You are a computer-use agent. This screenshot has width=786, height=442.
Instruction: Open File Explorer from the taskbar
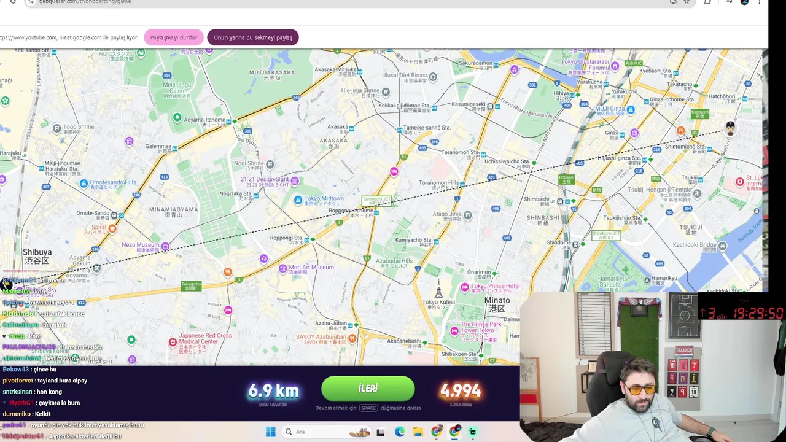(418, 432)
